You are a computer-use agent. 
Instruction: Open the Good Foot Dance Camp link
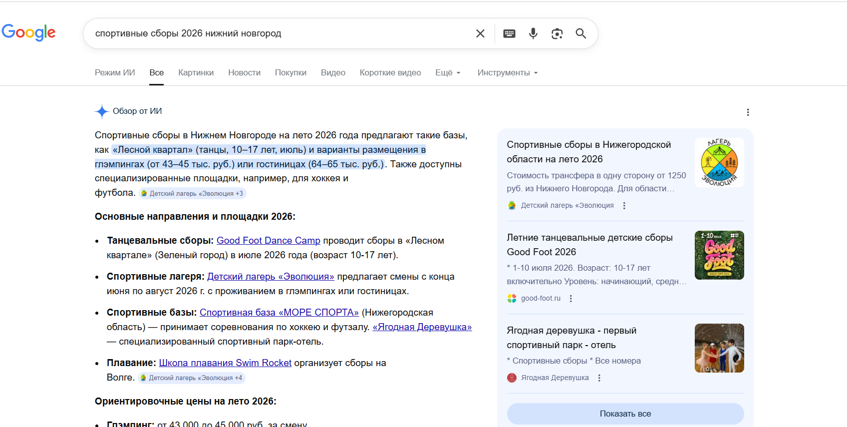[x=269, y=241]
